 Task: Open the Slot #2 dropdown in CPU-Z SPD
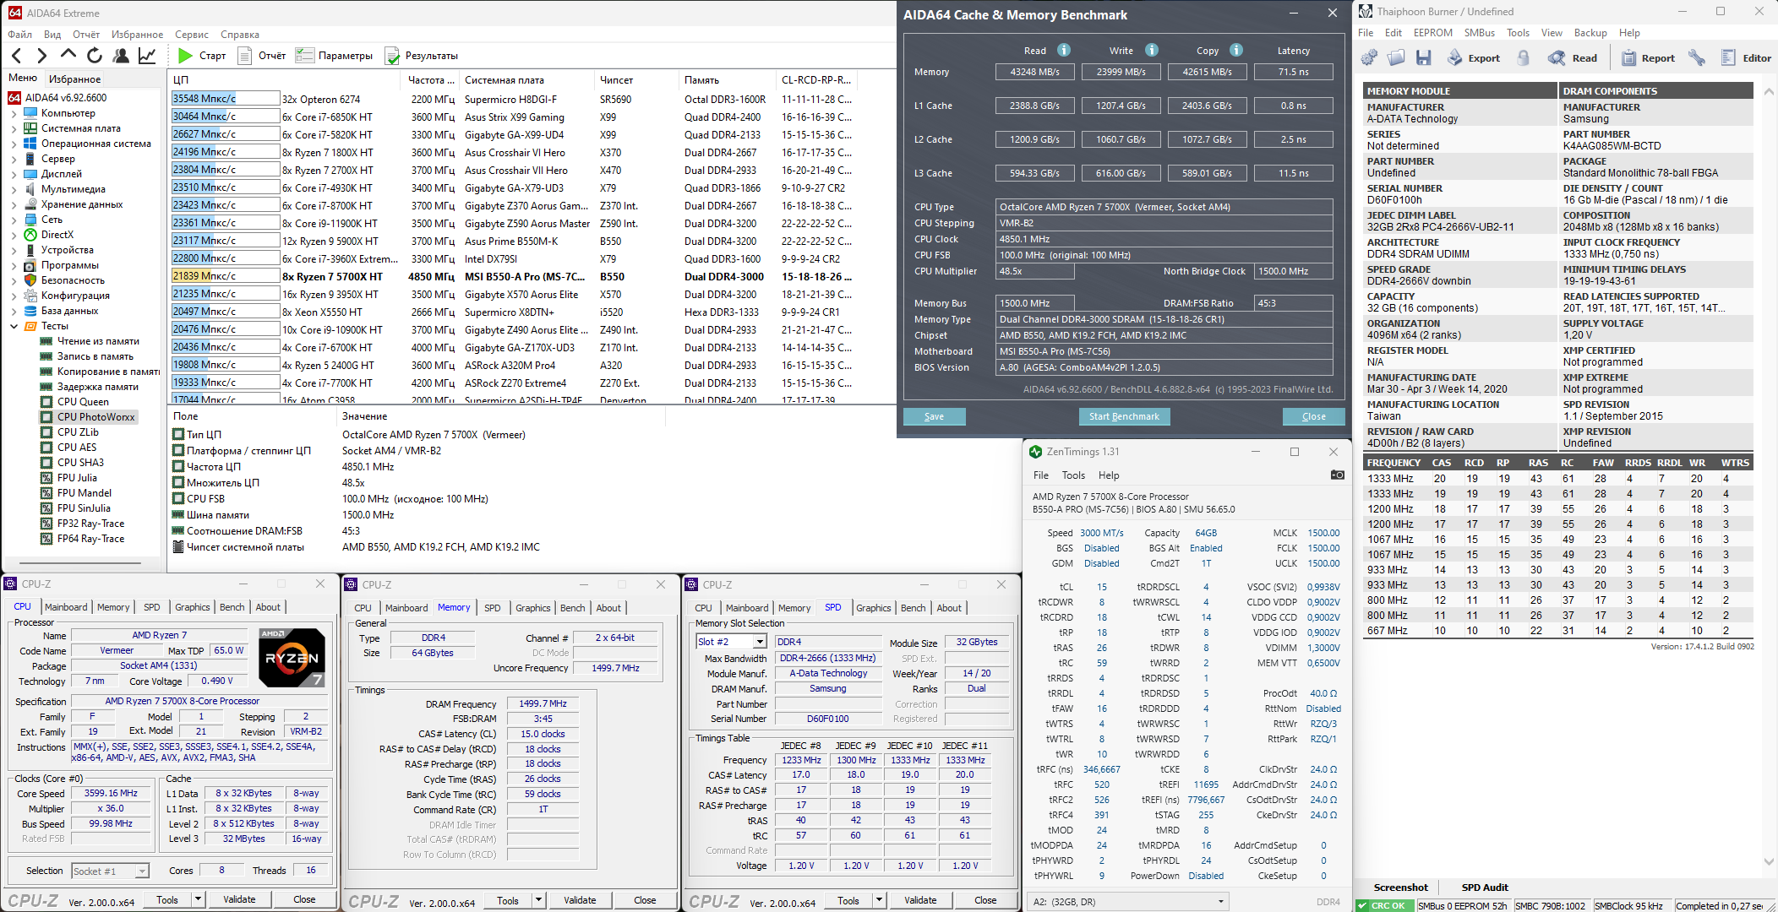[x=760, y=642]
